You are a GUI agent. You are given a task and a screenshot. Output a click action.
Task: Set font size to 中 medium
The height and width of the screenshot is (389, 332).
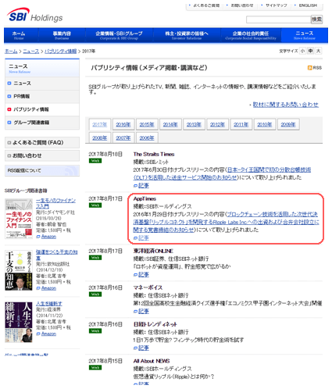coord(310,51)
